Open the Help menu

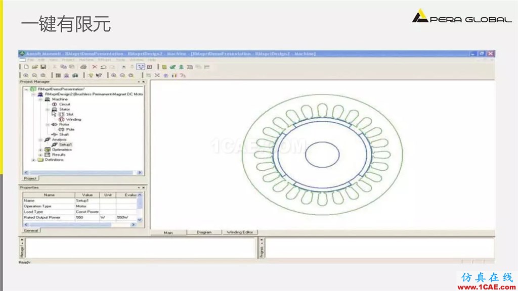click(152, 60)
